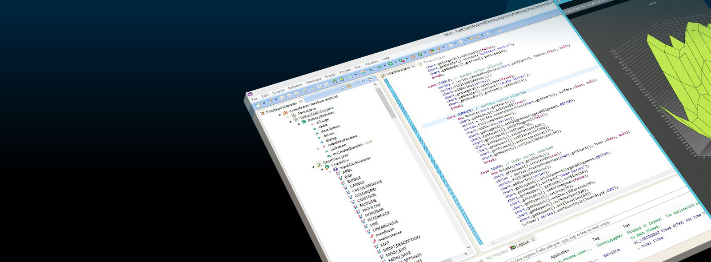Collapse the com.steema.teechart.android package
The height and width of the screenshot is (262, 711).
tap(280, 115)
